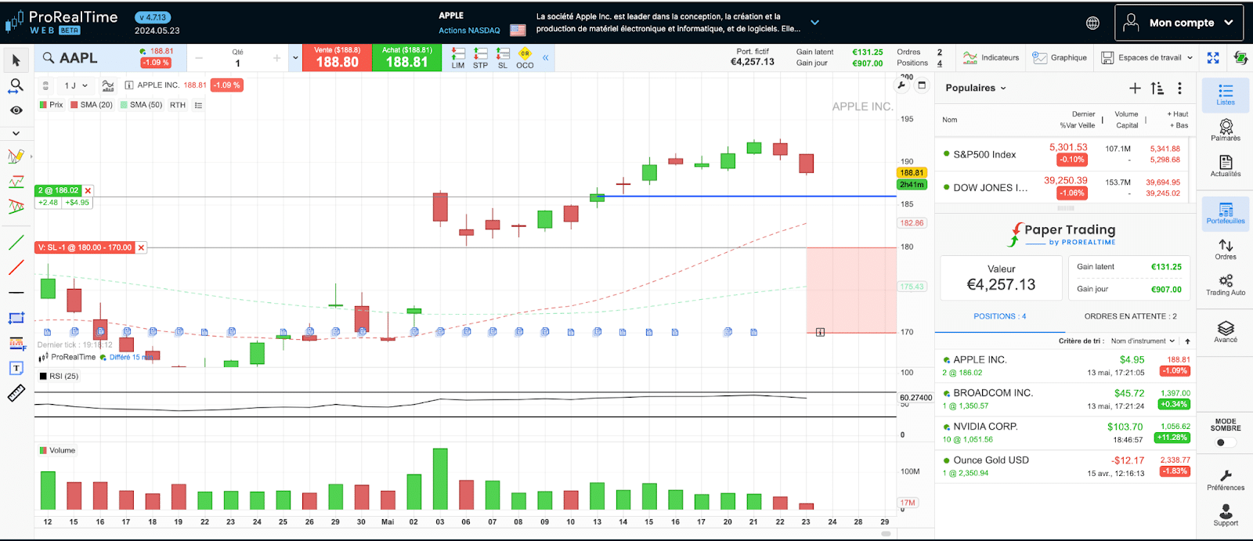Open the quantity dropdown arrow
The width and height of the screenshot is (1253, 541).
(295, 58)
